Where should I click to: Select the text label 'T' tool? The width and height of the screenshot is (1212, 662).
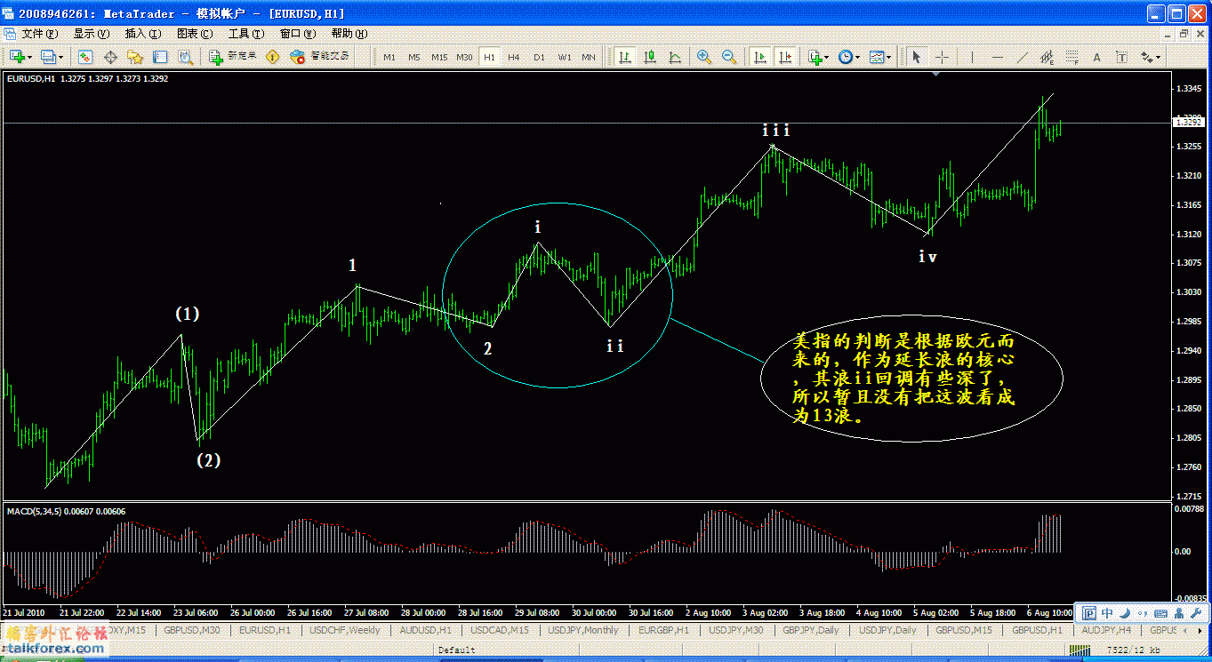pos(1121,57)
